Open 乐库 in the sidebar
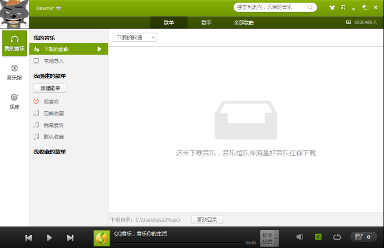 14,102
